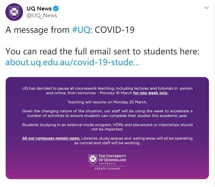Follow the about.uq.edu.au covid-19 link

coord(73,62)
